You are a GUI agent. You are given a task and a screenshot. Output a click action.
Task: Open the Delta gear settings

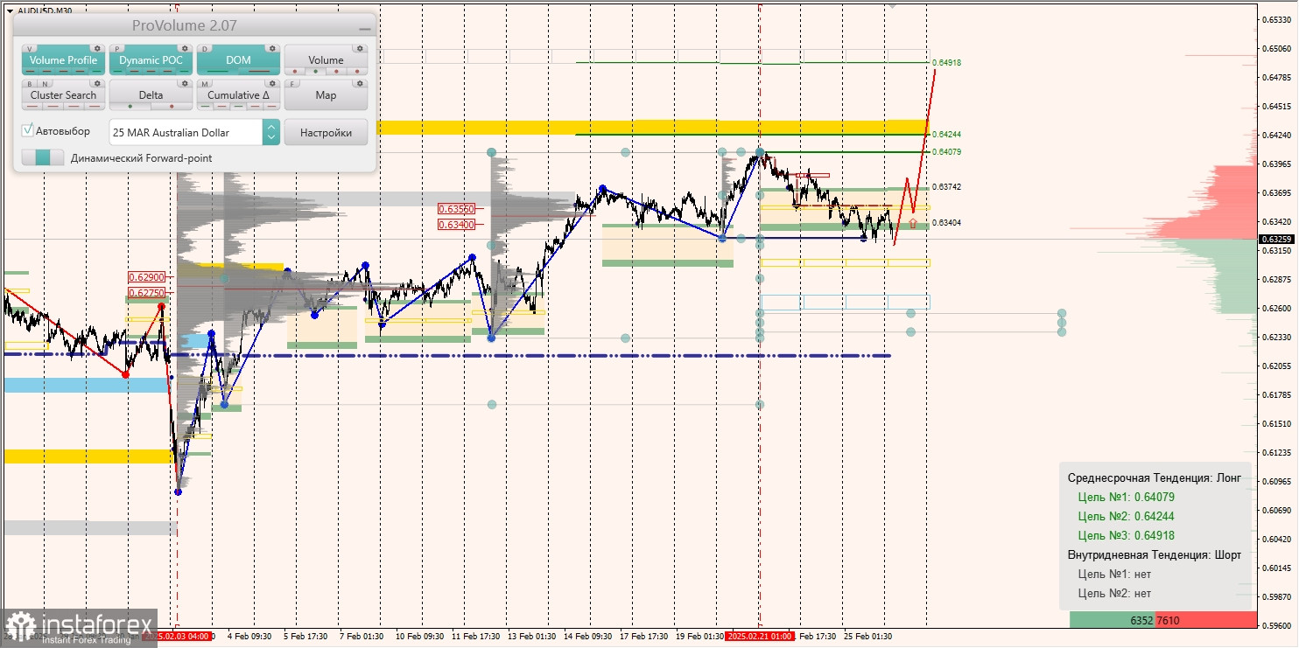pos(185,84)
